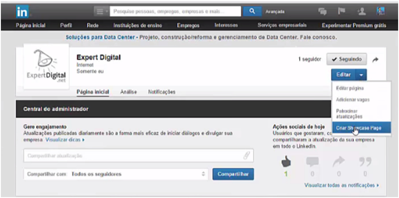
Task: Click the thumbs-up likes icon
Action: [286, 162]
